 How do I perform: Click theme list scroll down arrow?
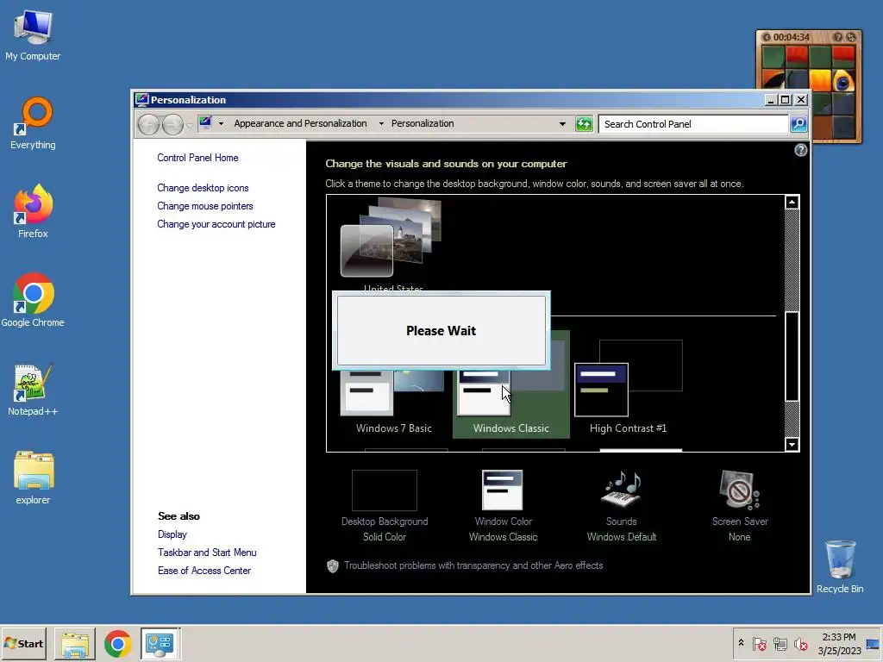792,444
